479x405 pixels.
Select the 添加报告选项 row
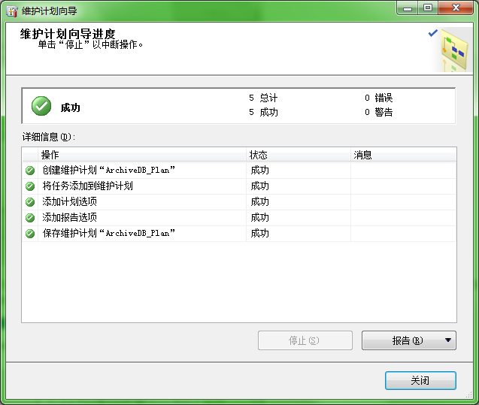(239, 218)
